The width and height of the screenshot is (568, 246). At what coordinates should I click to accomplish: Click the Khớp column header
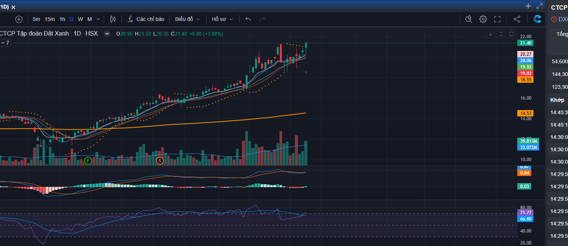(557, 100)
